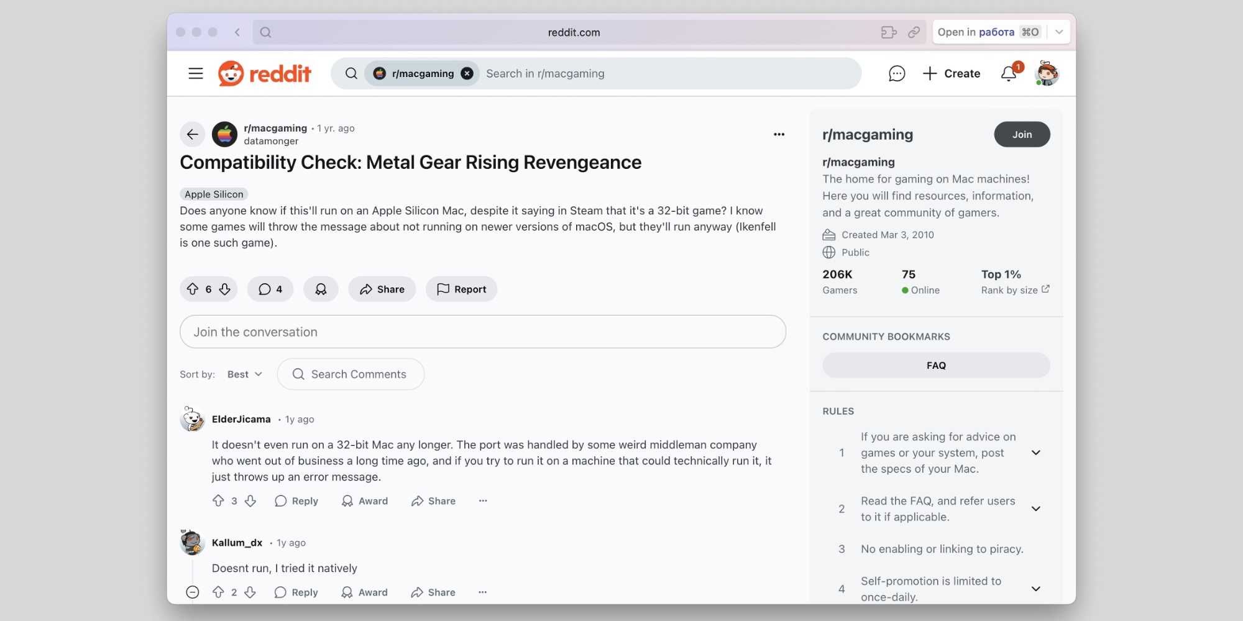Expand the Open in dropdown chevron
1243x621 pixels.
pyautogui.click(x=1059, y=32)
